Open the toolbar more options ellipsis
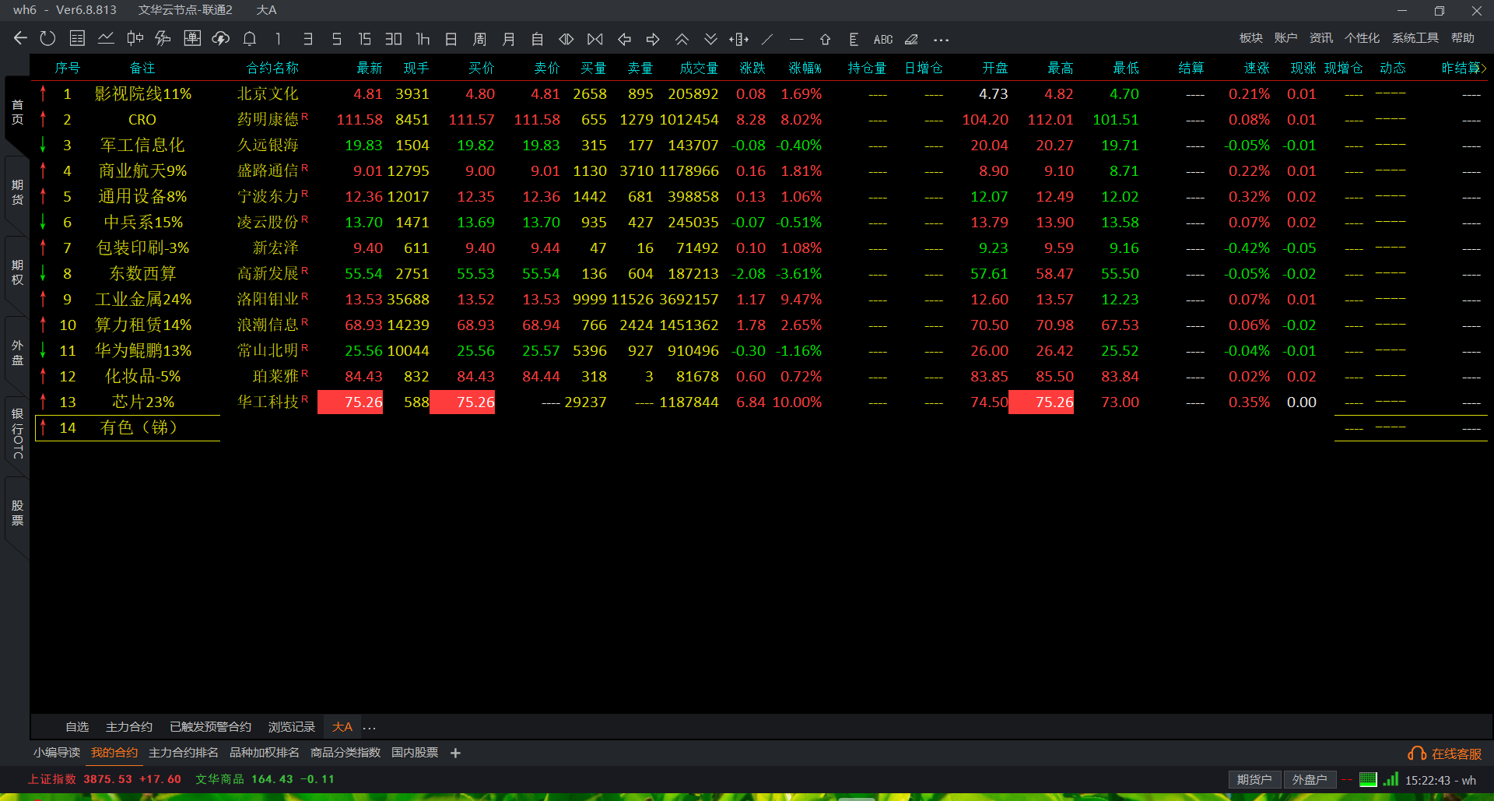This screenshot has width=1494, height=801. tap(941, 40)
